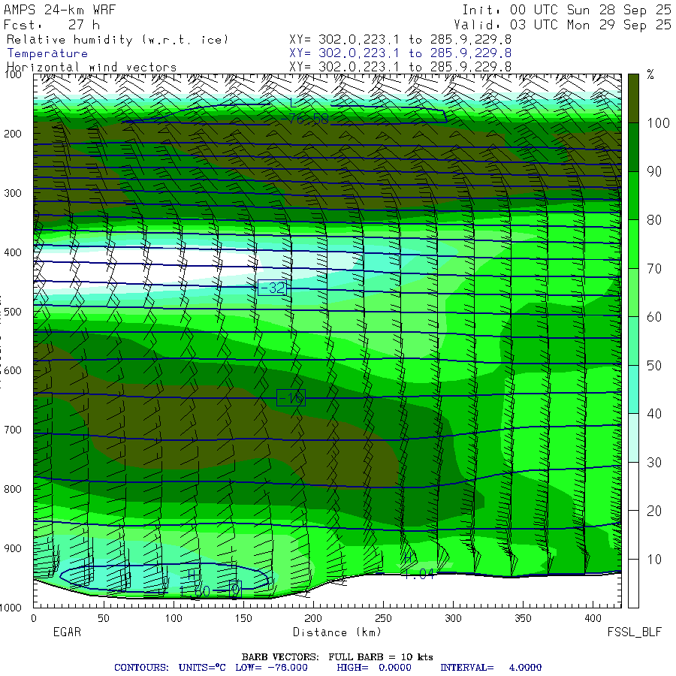
Task: Click the 'Distance (km)' axis title
Action: [337, 632]
